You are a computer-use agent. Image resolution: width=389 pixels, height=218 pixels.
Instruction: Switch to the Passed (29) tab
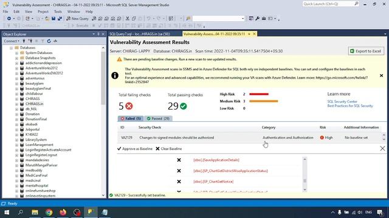pyautogui.click(x=158, y=119)
